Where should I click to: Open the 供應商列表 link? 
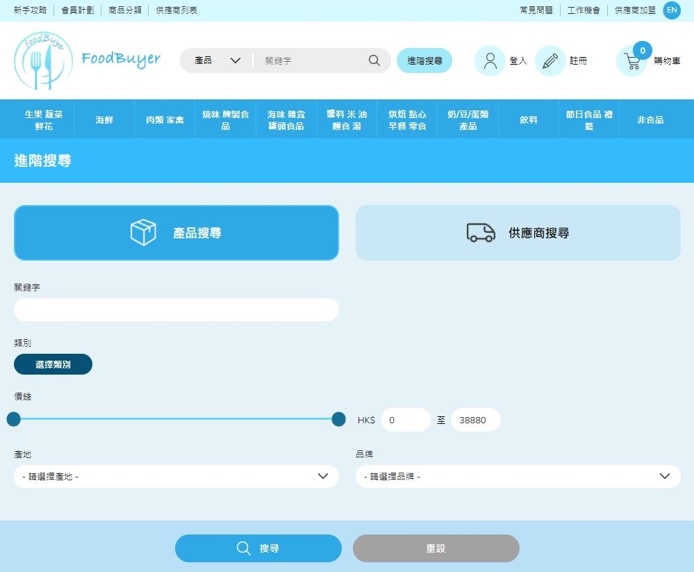pyautogui.click(x=176, y=10)
